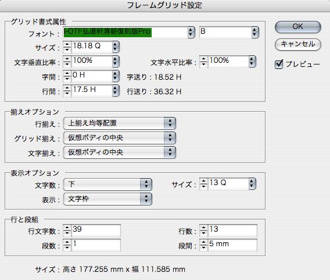Click the 行数 stepper arrows
The image size is (330, 280).
click(x=203, y=231)
